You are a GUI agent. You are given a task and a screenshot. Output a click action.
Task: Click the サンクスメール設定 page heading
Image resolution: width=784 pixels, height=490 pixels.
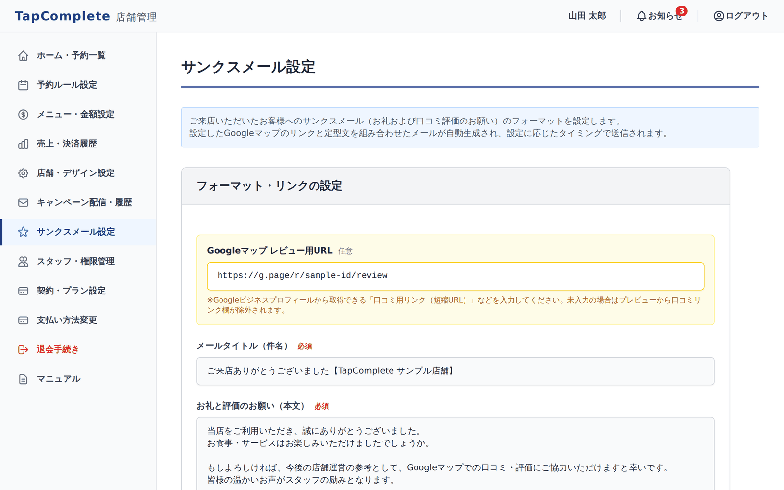coord(248,67)
